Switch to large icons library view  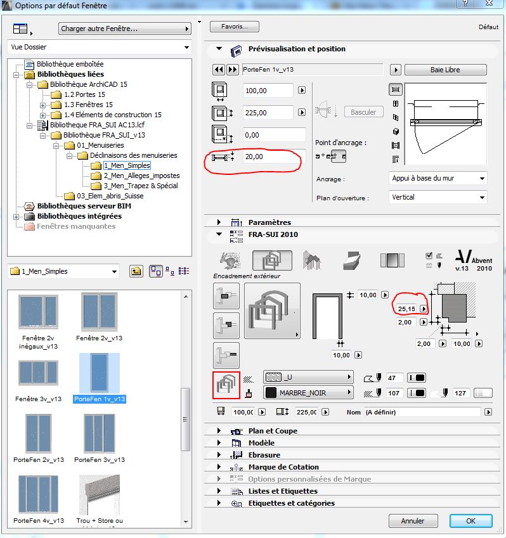[x=156, y=271]
